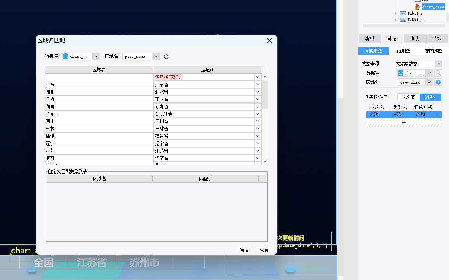Select the 区域地图 map type tab
The height and width of the screenshot is (280, 449).
click(x=373, y=51)
